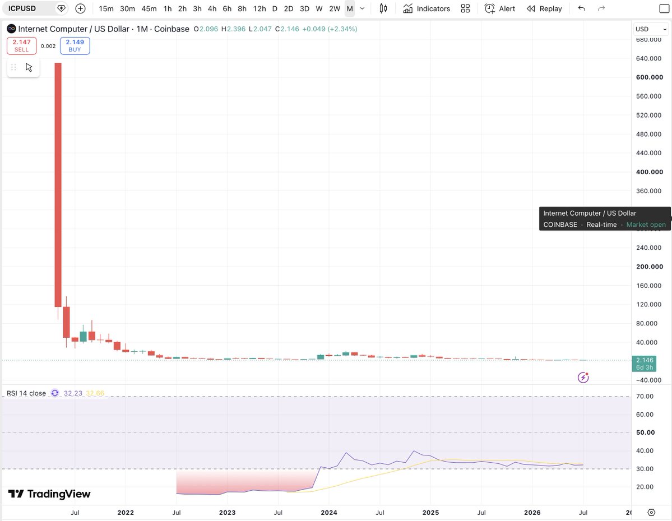Click the TradingView logo
This screenshot has width=672, height=521.
pyautogui.click(x=49, y=494)
